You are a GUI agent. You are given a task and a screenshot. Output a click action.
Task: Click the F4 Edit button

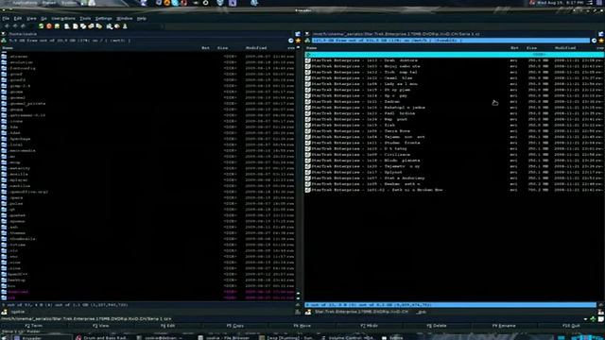168,326
